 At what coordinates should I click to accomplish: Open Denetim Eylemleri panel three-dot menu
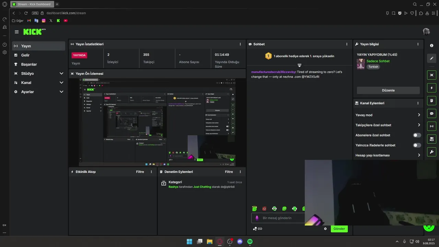coord(240,172)
